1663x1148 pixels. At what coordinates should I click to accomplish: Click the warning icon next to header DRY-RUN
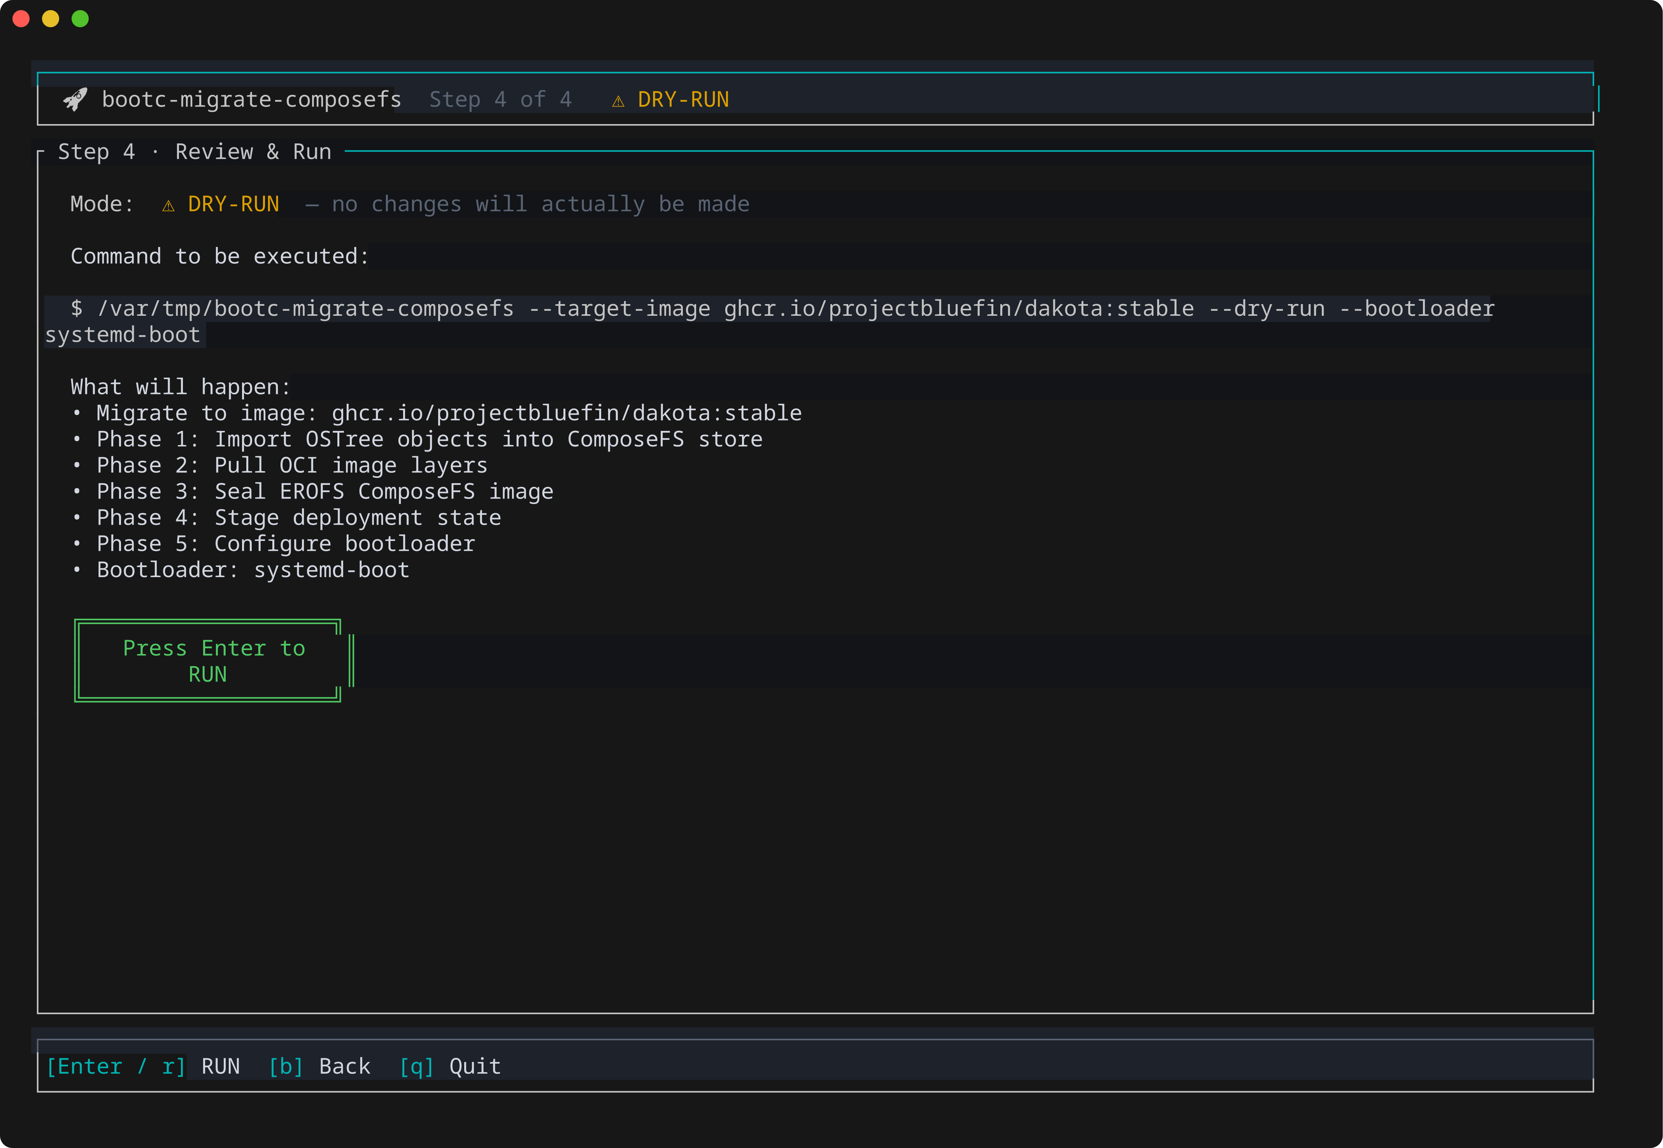coord(618,101)
